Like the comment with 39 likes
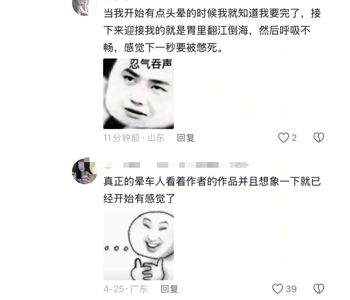 278,289
